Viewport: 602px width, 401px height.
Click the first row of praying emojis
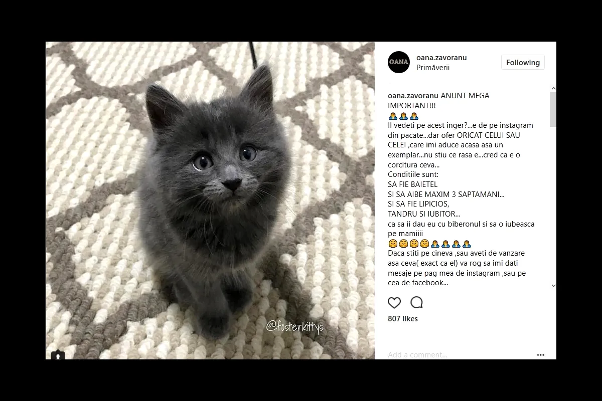point(403,116)
